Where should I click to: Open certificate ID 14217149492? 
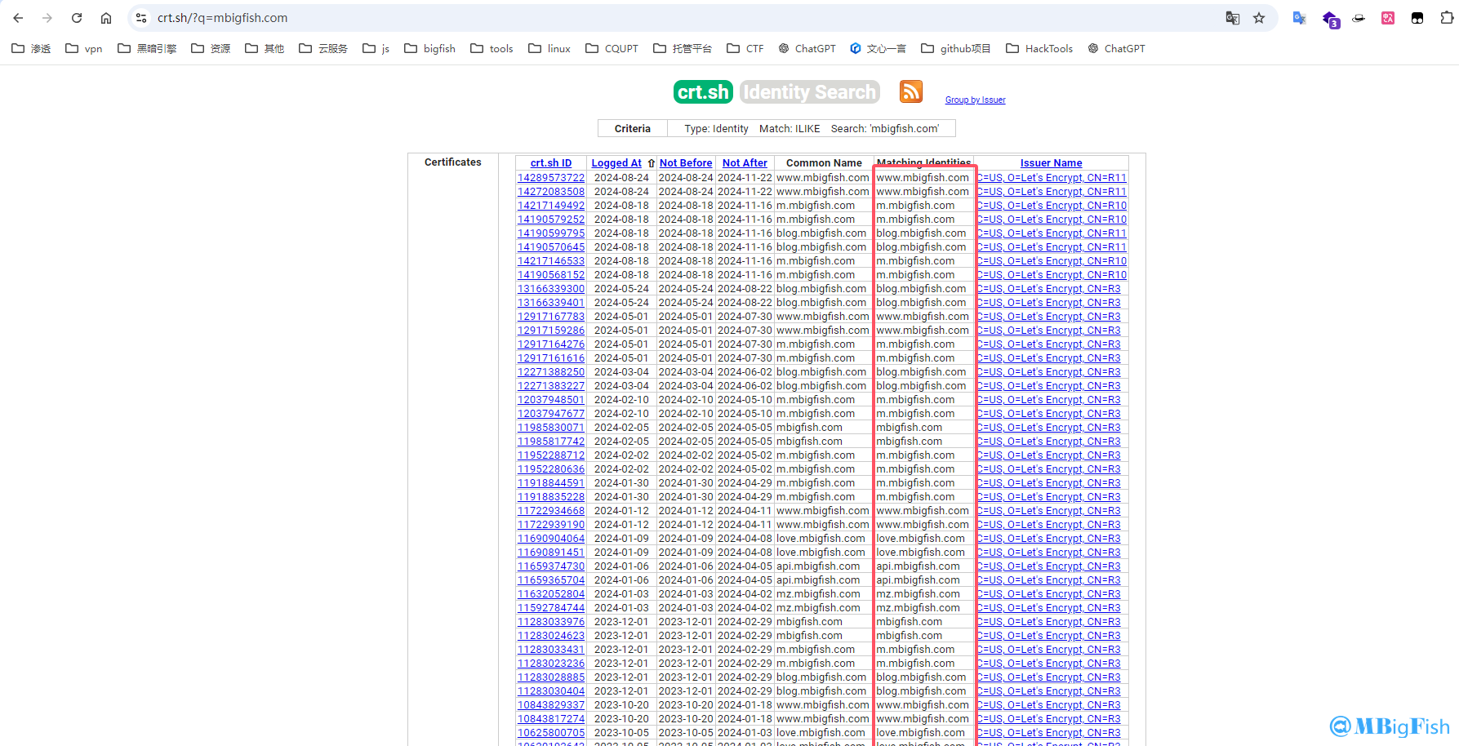pos(551,206)
